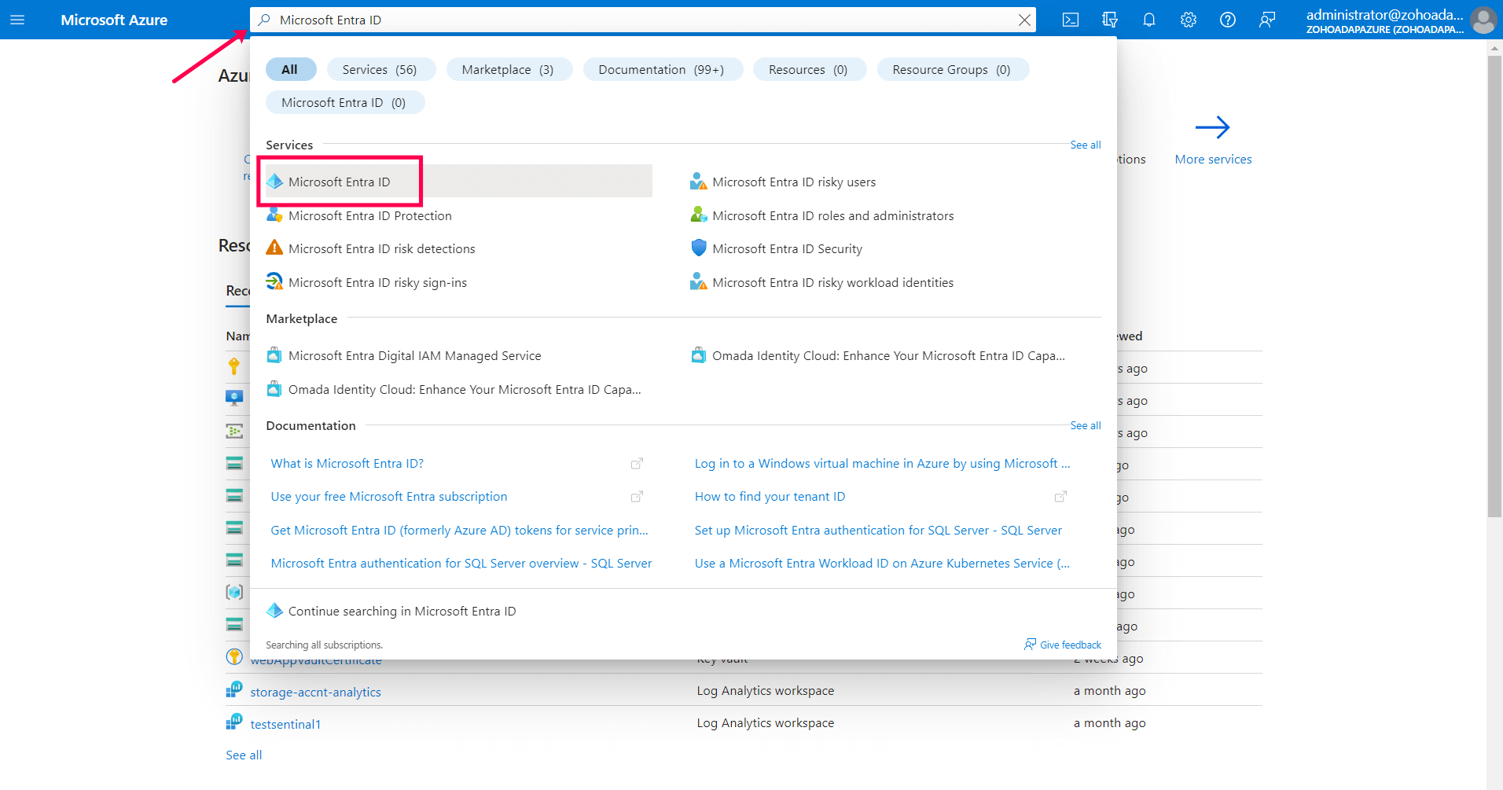1503x790 pixels.
Task: Toggle the Marketplace (3) result filter
Action: pyautogui.click(x=509, y=69)
